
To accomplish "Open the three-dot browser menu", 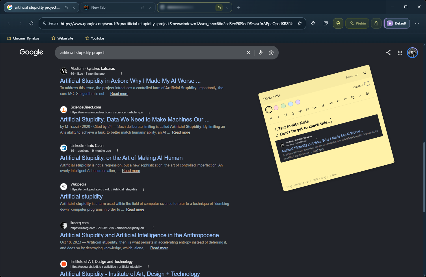I will (x=417, y=23).
